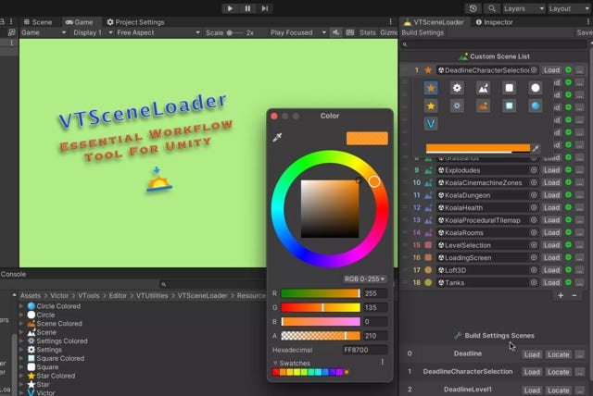
Task: Click the object picker of KoalaDungeon row
Action: tap(534, 195)
